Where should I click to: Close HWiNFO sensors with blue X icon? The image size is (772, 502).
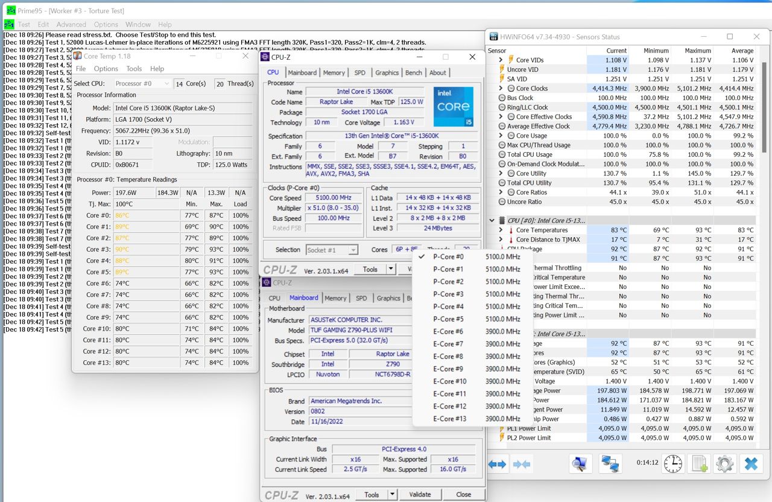[751, 463]
